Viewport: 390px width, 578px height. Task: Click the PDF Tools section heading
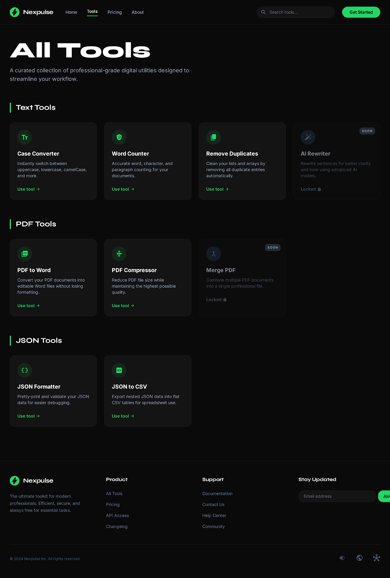(x=36, y=224)
